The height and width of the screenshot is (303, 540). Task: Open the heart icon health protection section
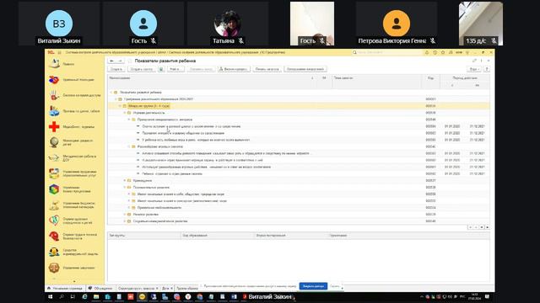(x=74, y=221)
